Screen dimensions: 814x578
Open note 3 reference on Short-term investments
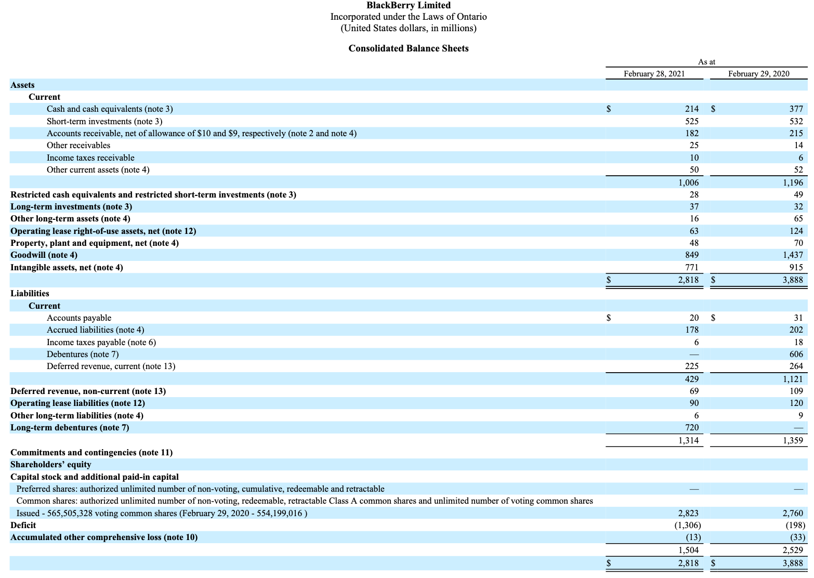150,121
